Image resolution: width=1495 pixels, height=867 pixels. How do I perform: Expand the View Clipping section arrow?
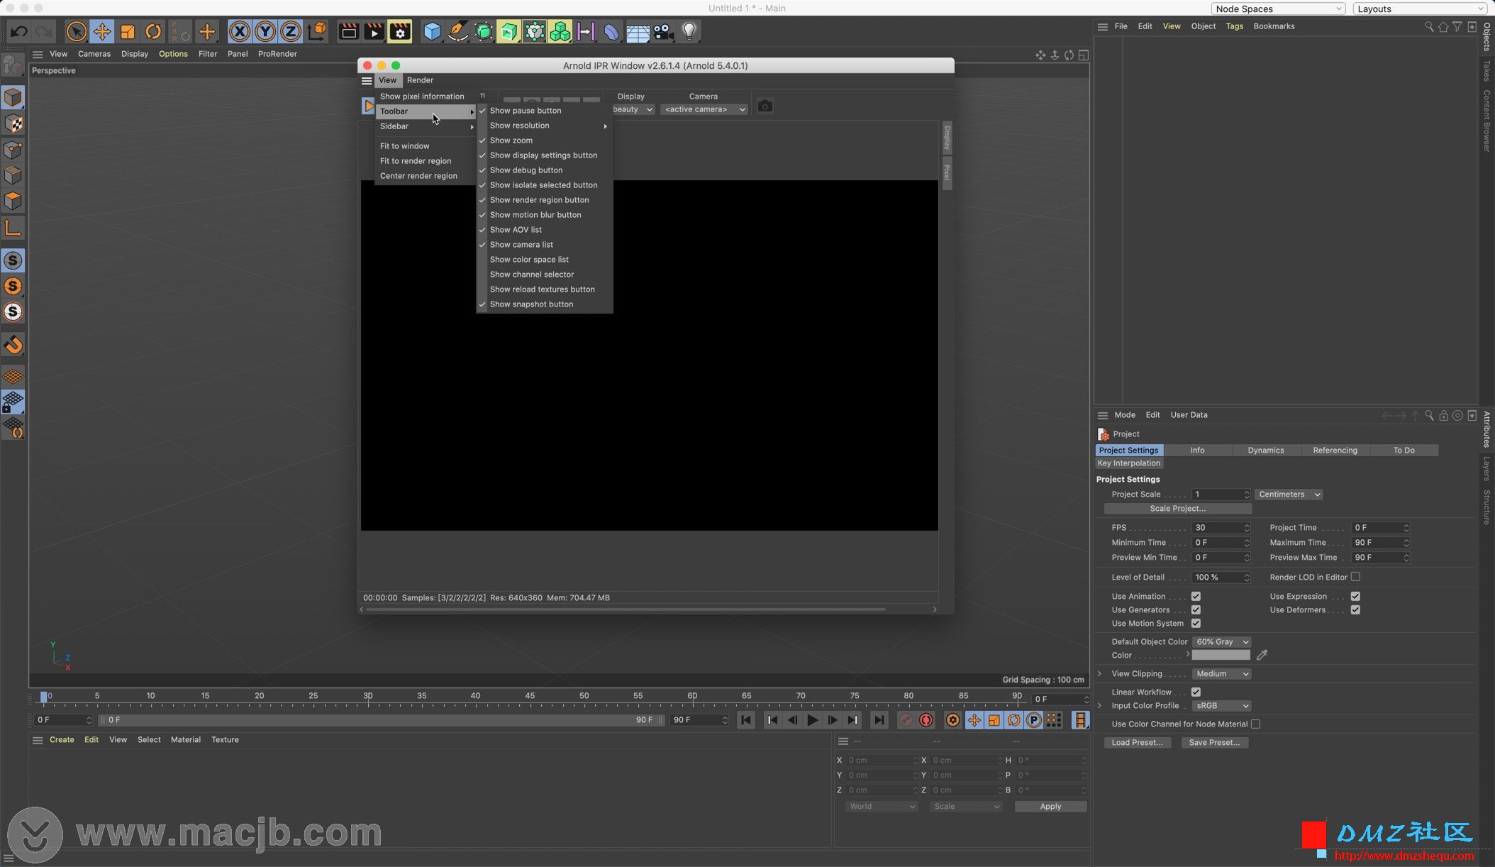coord(1100,674)
